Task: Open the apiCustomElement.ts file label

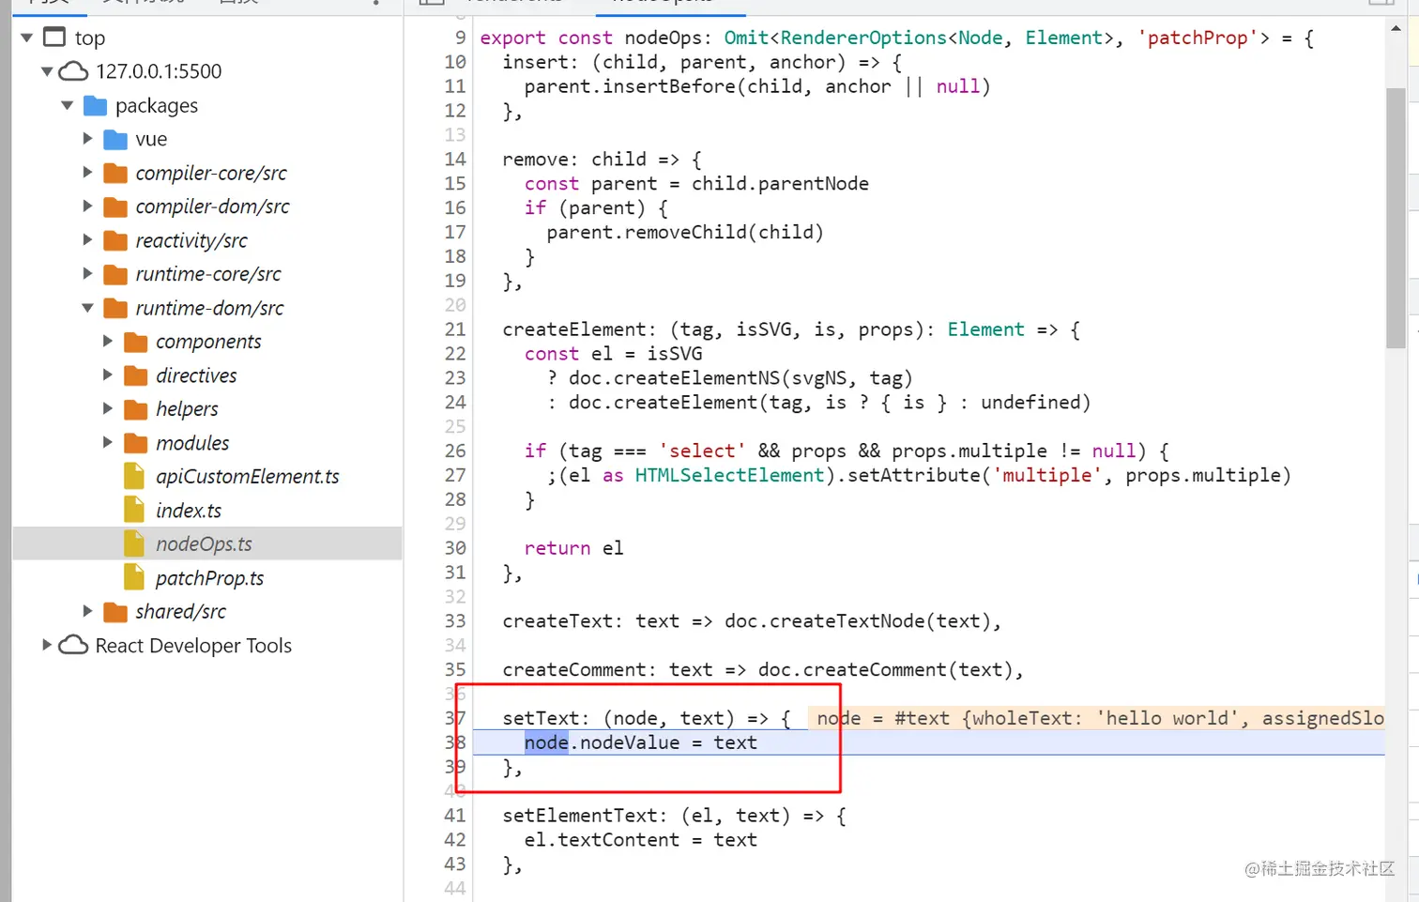Action: 248,477
